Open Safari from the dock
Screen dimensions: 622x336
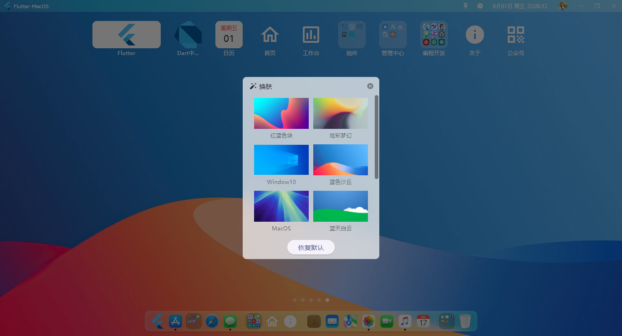pyautogui.click(x=212, y=321)
